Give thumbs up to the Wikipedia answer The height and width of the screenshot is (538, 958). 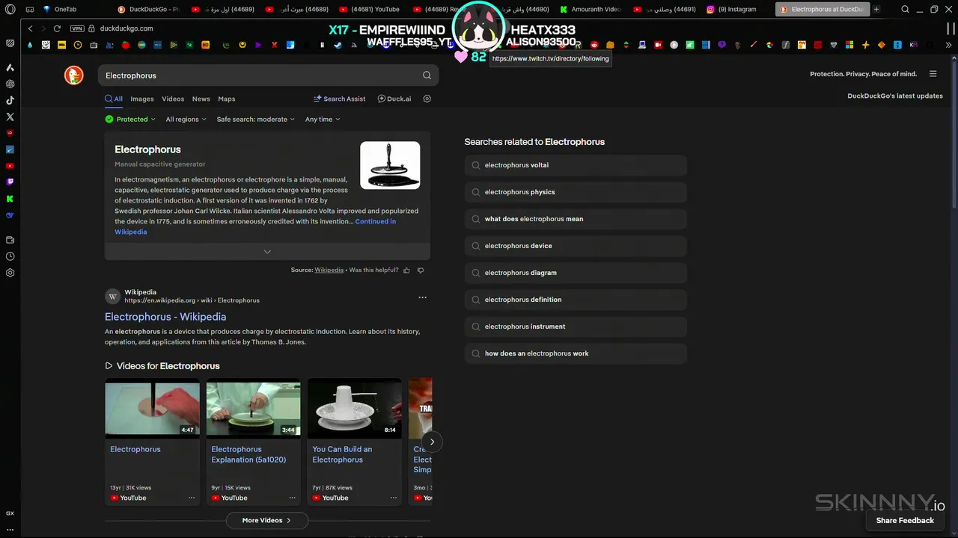coord(406,270)
